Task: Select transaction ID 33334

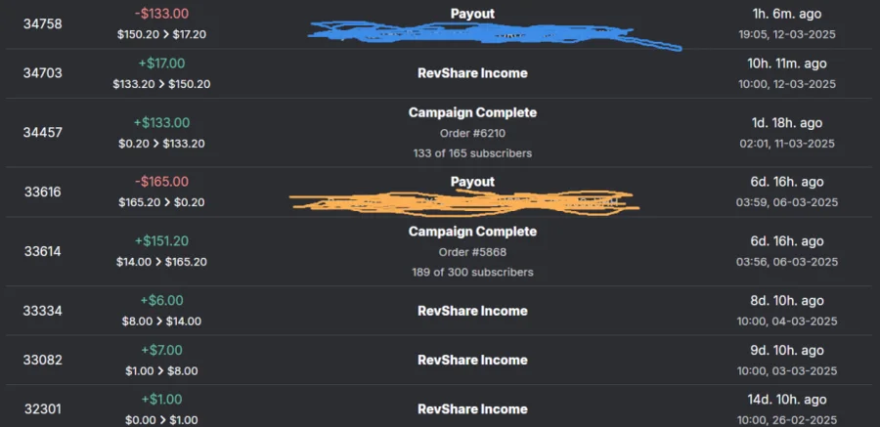Action: 43,311
